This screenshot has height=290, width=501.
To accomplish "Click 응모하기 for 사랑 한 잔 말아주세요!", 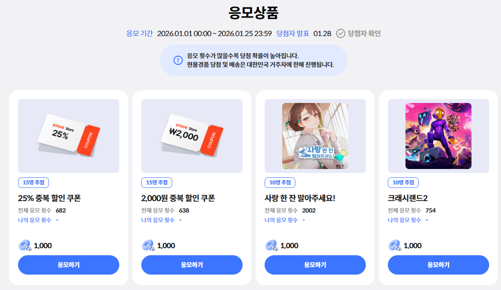I will (x=315, y=265).
